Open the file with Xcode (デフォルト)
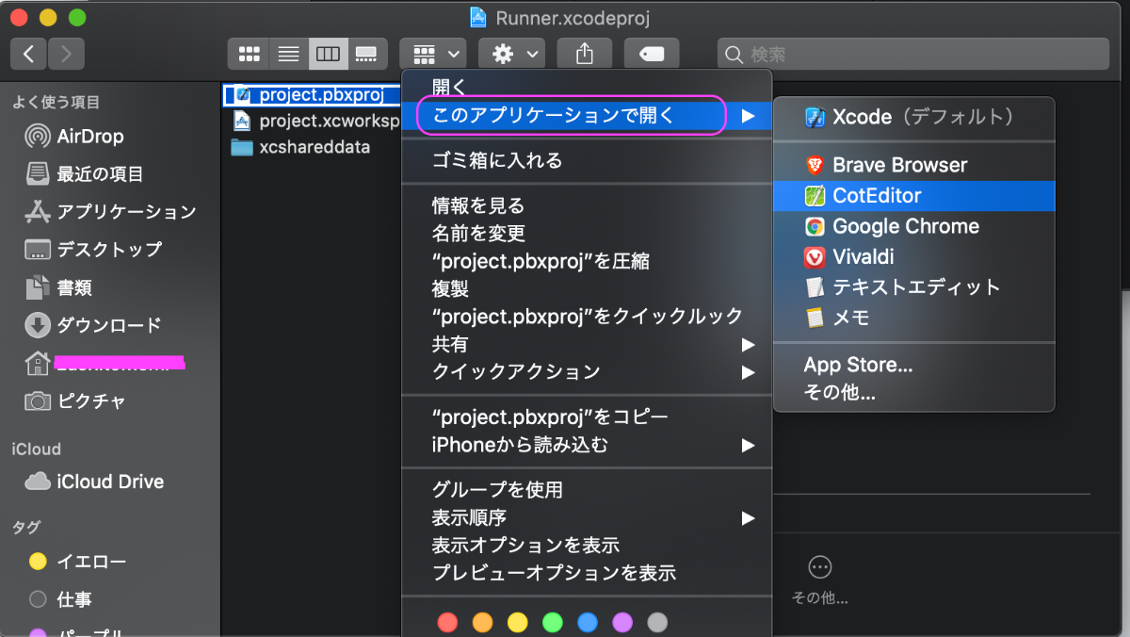This screenshot has height=637, width=1130. pos(913,117)
